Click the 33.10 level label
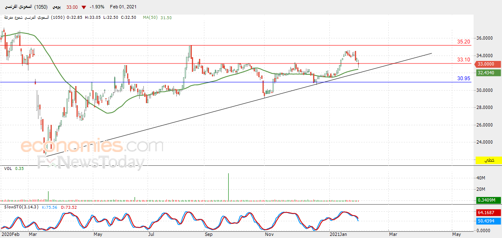Image resolution: width=502 pixels, height=238 pixels. [x=464, y=60]
